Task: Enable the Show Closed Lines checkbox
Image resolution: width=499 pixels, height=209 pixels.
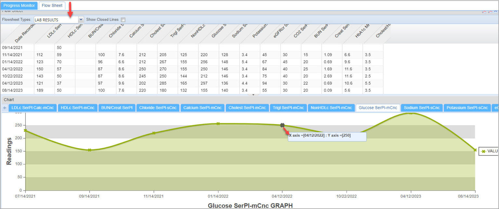Action: (123, 19)
